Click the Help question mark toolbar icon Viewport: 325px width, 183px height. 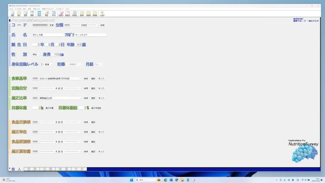click(x=102, y=14)
